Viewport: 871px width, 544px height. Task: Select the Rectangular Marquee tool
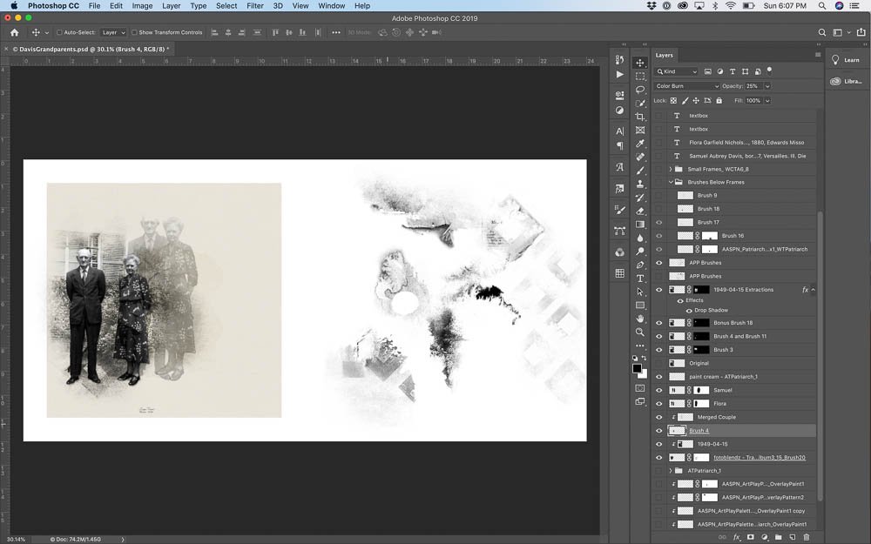640,76
